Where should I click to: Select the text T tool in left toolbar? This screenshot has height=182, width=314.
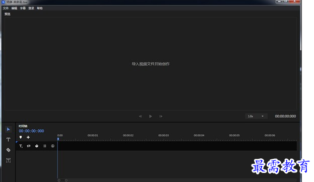[x=8, y=140]
